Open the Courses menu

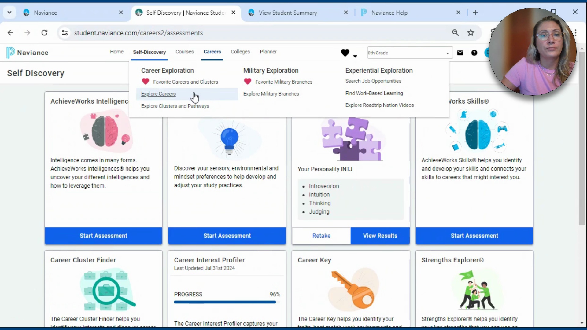point(185,52)
